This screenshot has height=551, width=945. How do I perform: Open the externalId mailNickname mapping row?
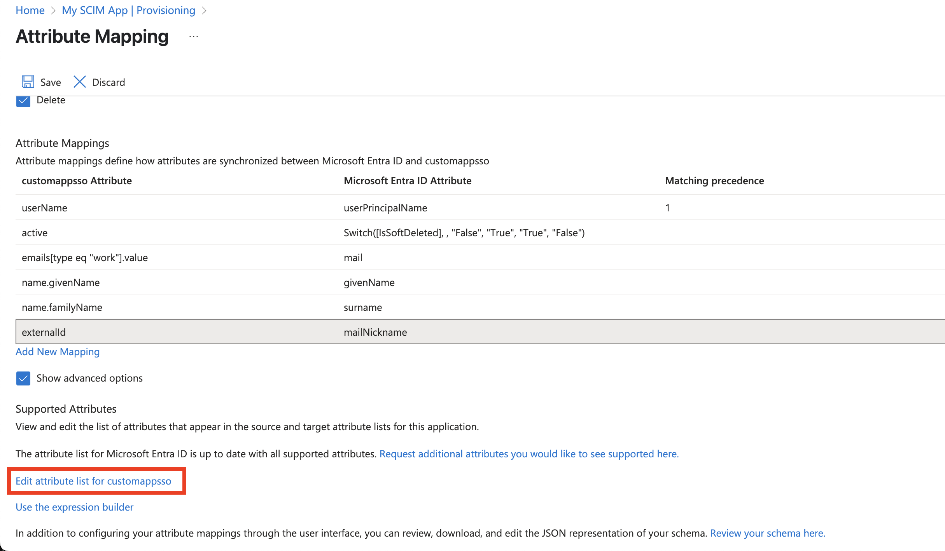[x=44, y=332]
